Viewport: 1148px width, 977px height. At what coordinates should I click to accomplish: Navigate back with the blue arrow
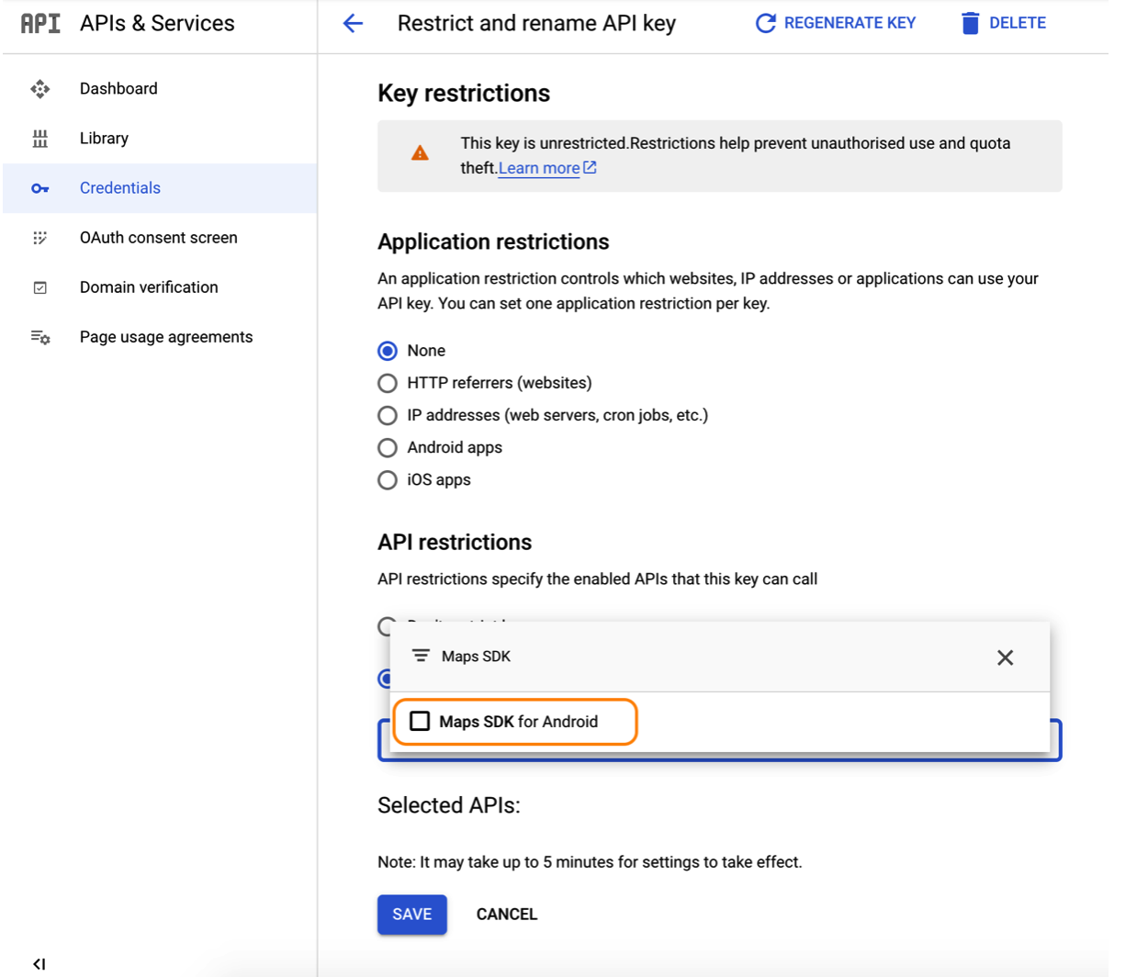[x=353, y=23]
